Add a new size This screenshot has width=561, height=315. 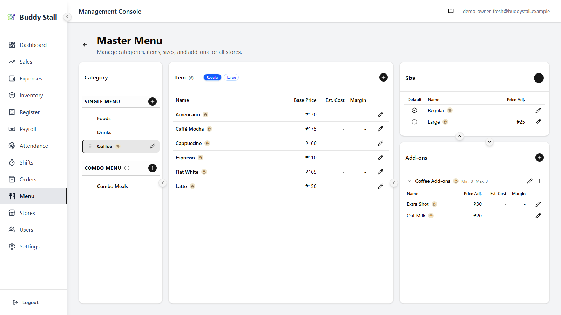coord(539,78)
